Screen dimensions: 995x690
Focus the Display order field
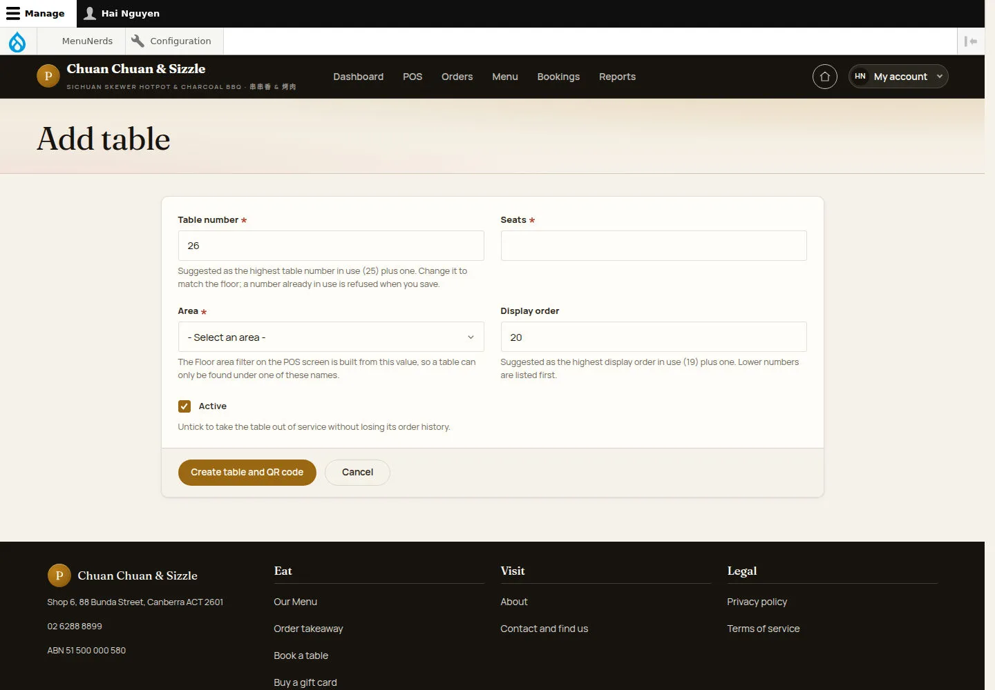coord(654,337)
